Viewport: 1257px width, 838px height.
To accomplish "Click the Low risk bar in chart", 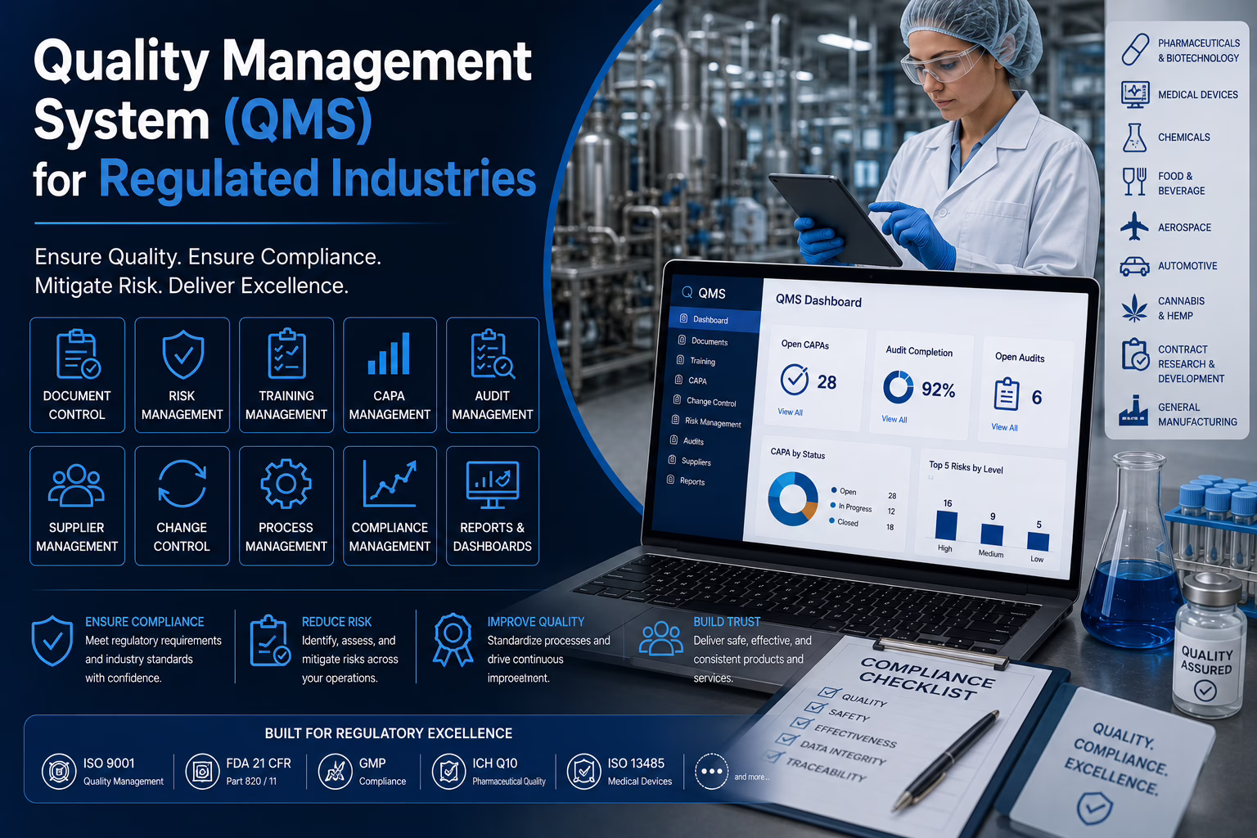I will click(1038, 542).
